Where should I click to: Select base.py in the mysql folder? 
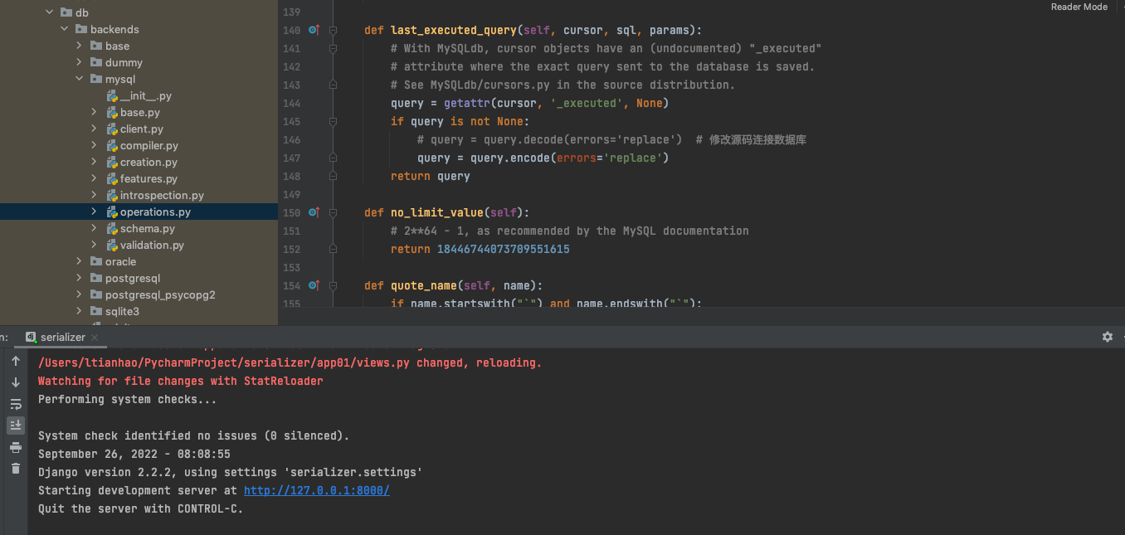[x=139, y=112]
